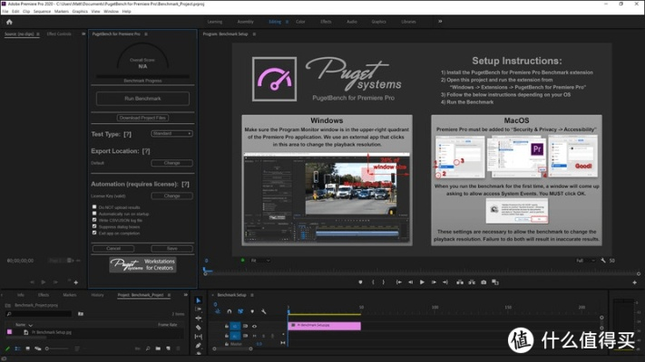Toggle 'Automatically run on startup' checkbox
Image resolution: width=645 pixels, height=362 pixels.
tap(95, 214)
